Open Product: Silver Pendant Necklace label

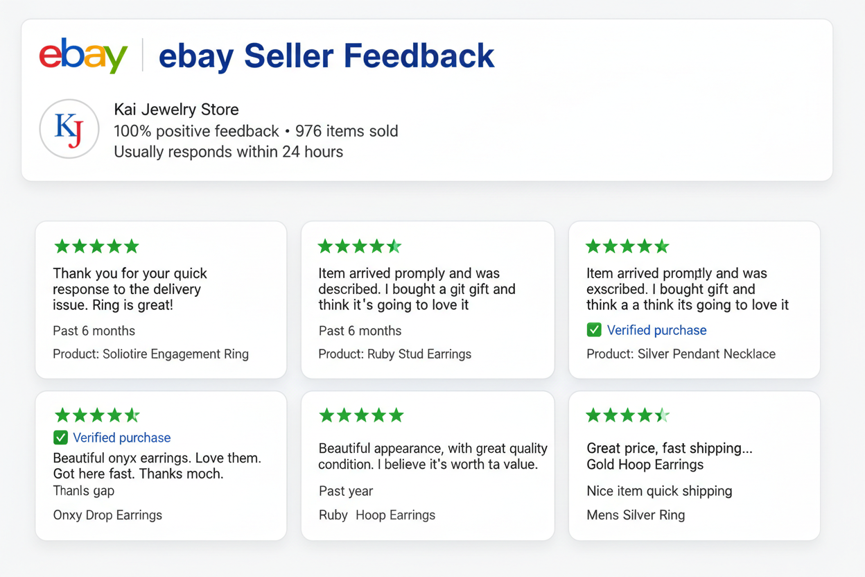681,354
